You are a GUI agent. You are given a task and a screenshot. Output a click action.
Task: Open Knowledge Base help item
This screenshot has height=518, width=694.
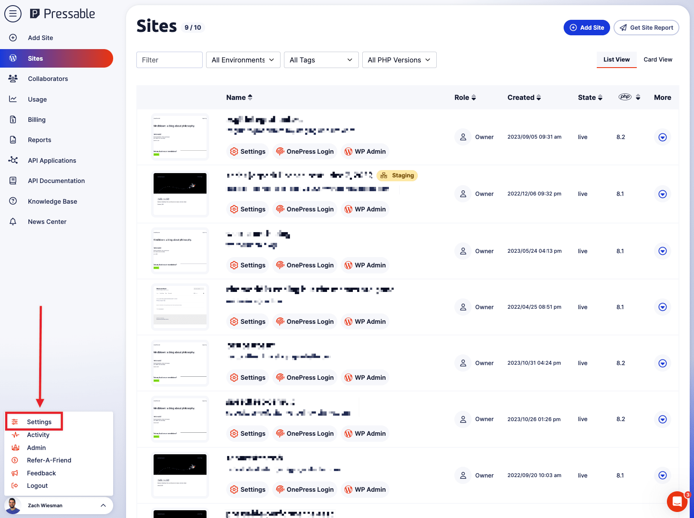52,202
